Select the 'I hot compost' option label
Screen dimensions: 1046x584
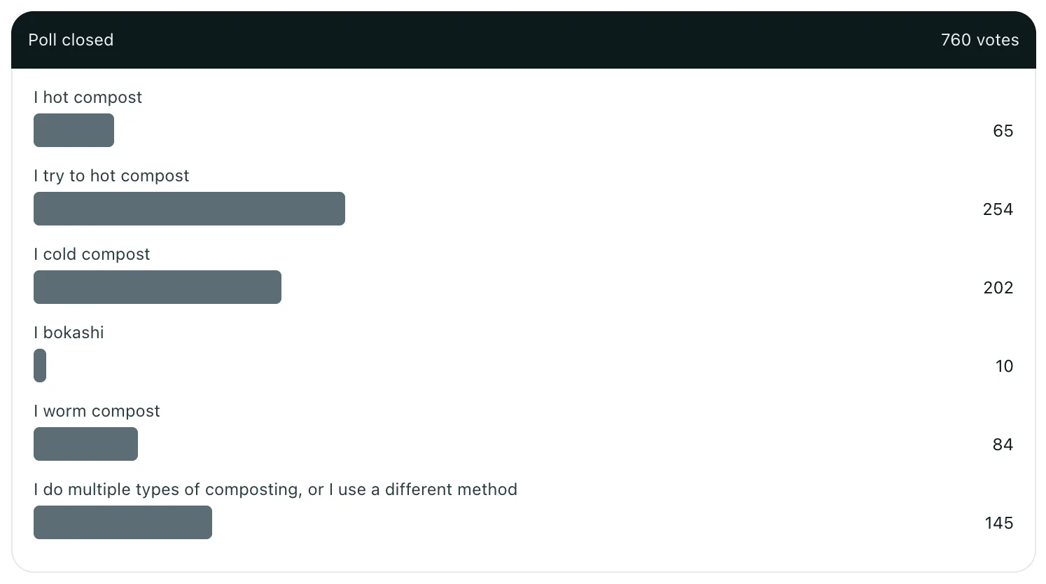(x=88, y=97)
